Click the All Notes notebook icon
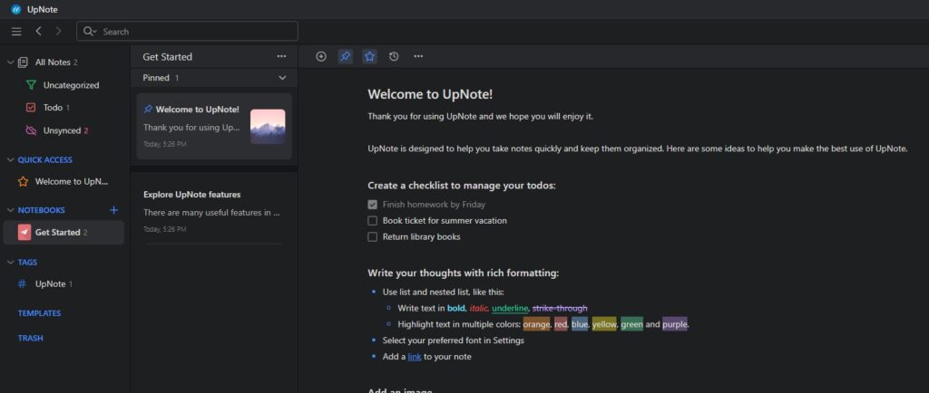This screenshot has width=929, height=393. (23, 62)
